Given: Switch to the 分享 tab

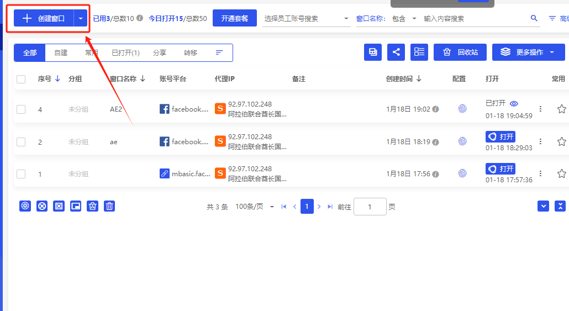Looking at the screenshot, I should point(159,52).
